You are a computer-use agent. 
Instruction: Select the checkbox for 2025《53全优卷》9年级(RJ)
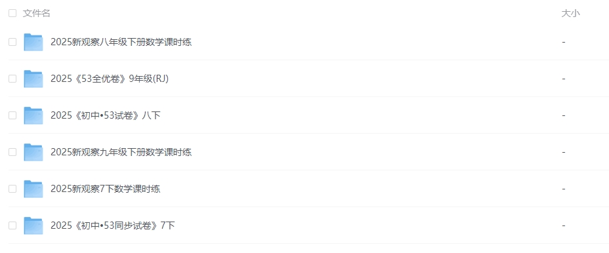pos(12,79)
